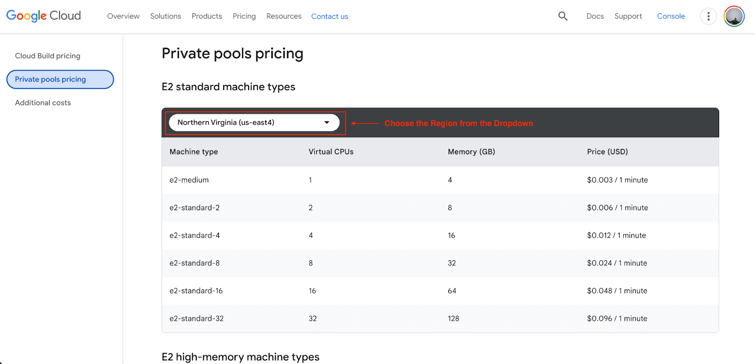755x364 pixels.
Task: Open the Console link
Action: (x=671, y=16)
